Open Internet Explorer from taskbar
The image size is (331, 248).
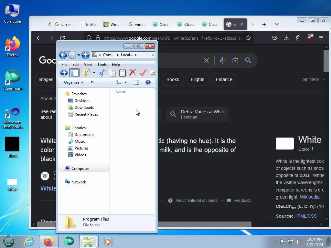point(29,242)
